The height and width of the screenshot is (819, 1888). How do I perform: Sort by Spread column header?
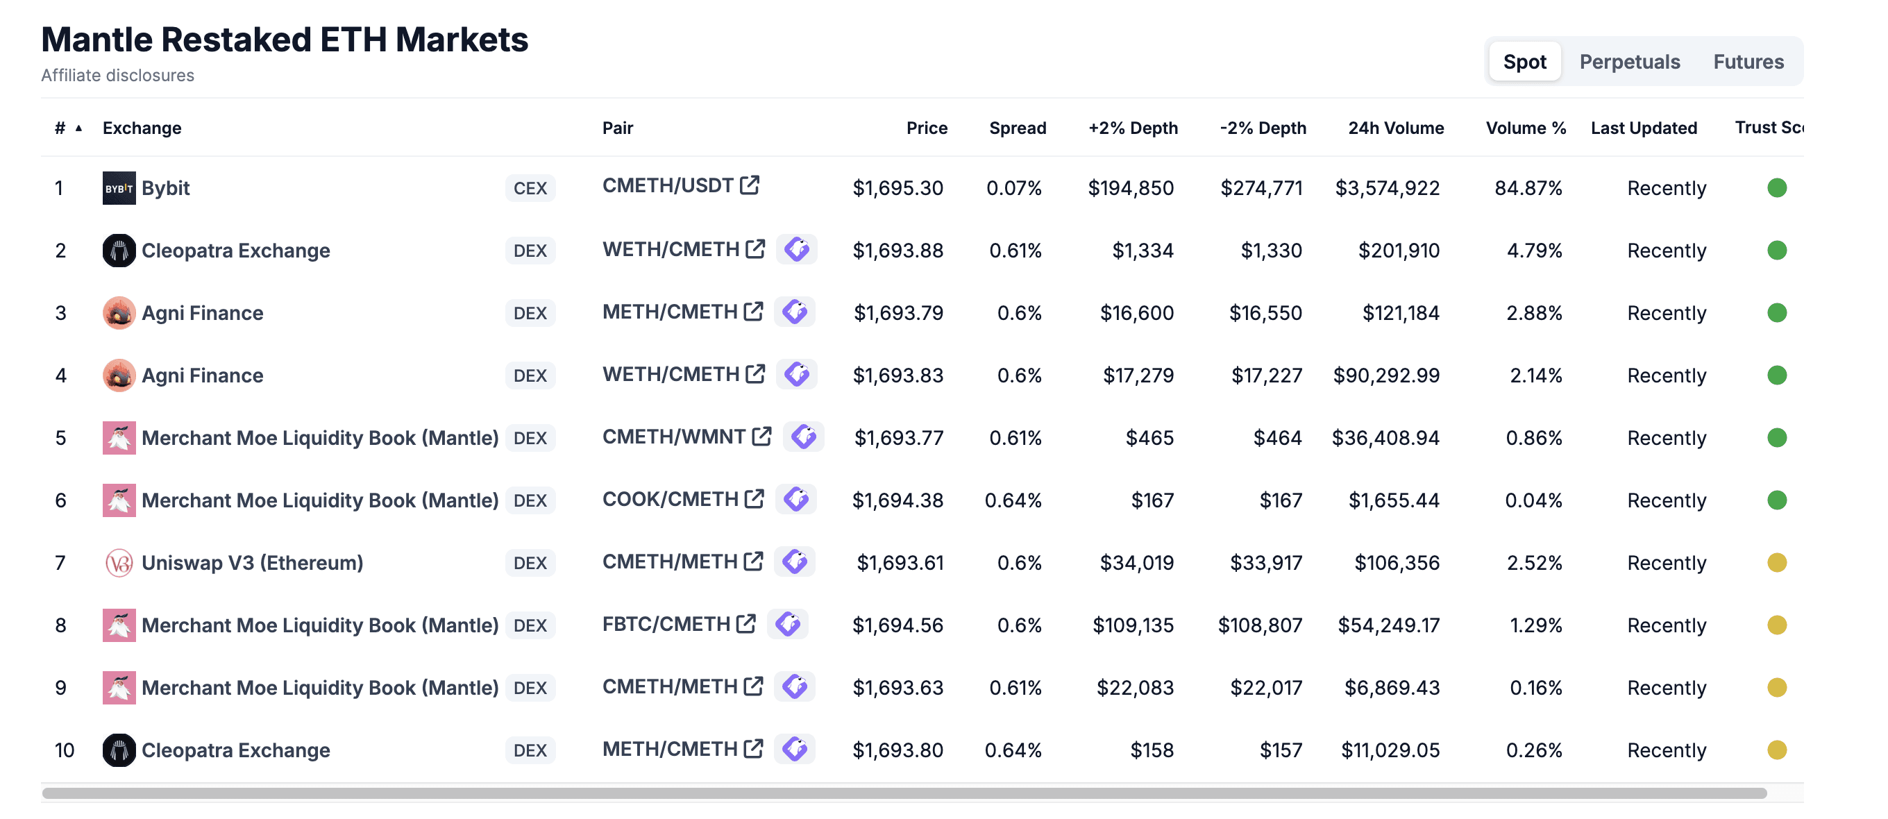tap(1018, 128)
